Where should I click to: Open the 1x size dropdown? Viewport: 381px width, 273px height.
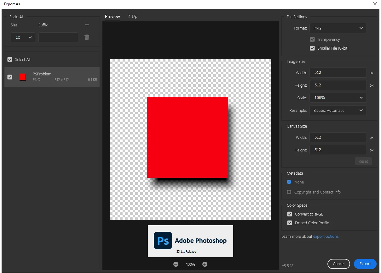click(23, 37)
